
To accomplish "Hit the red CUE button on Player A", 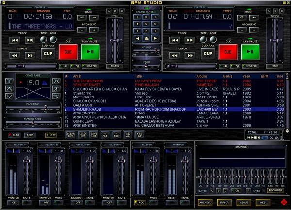I will click(x=68, y=52).
